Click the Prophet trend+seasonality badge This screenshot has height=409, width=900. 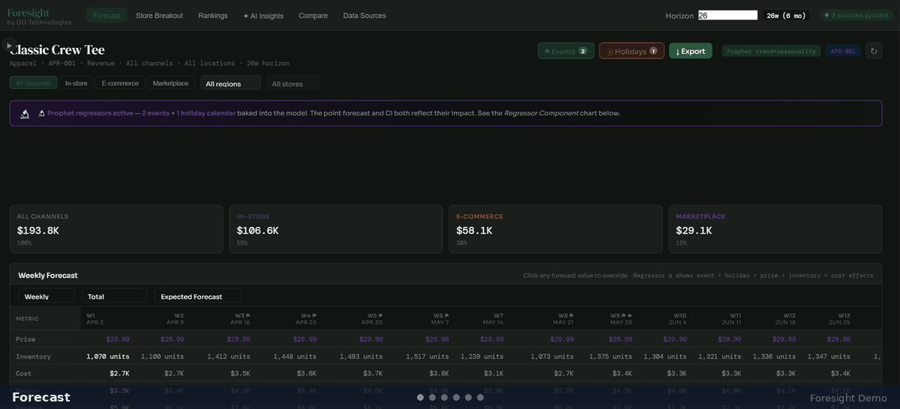(x=771, y=51)
